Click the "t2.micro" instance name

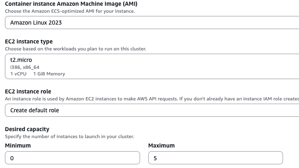tap(21, 60)
